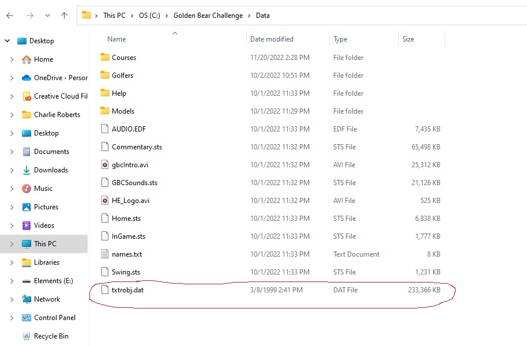Select the nested Desktop item below Charlie Roberts

[x=46, y=133]
